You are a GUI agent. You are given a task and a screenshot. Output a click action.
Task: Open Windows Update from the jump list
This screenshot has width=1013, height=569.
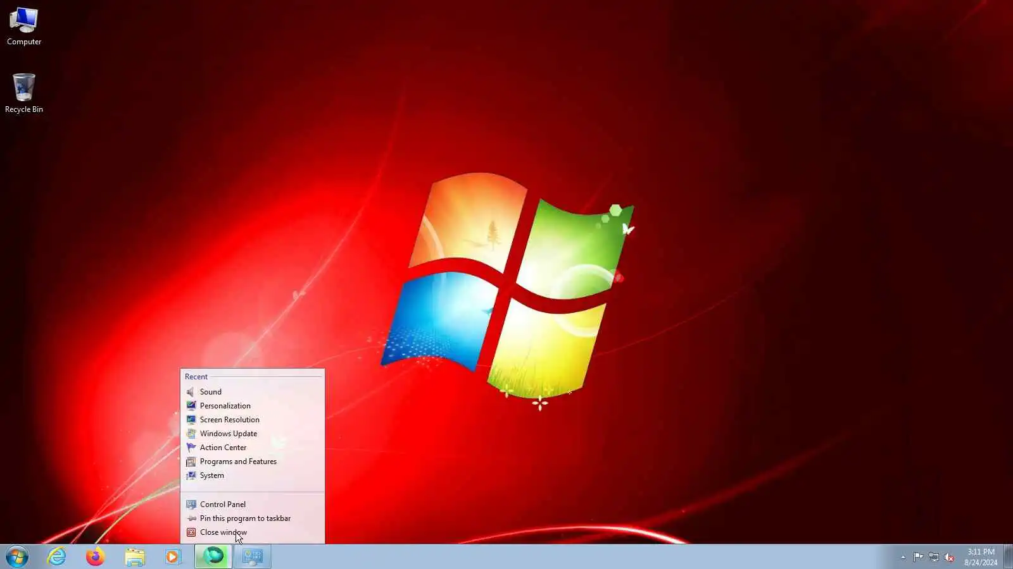click(253, 434)
